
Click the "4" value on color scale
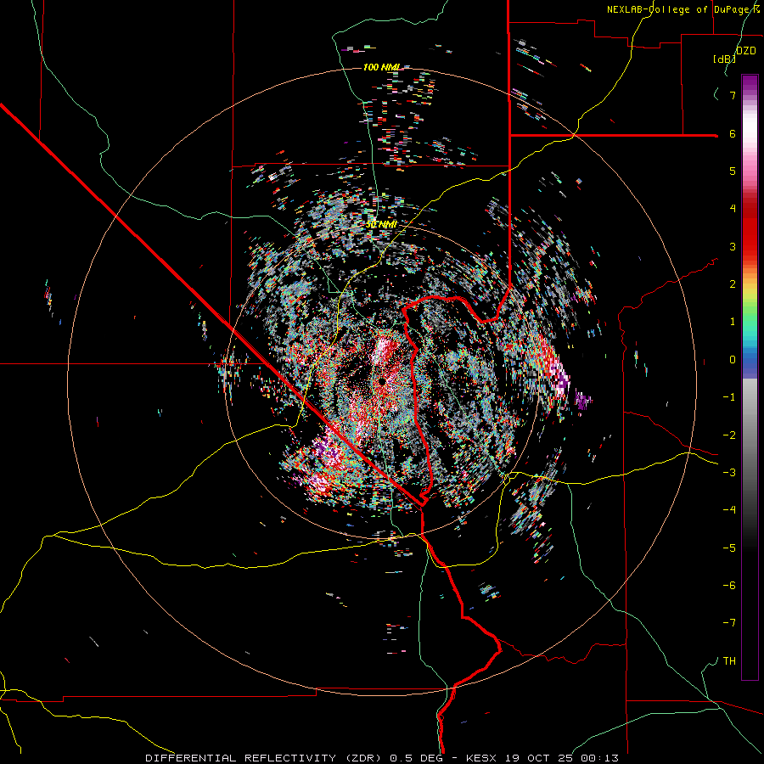point(733,209)
